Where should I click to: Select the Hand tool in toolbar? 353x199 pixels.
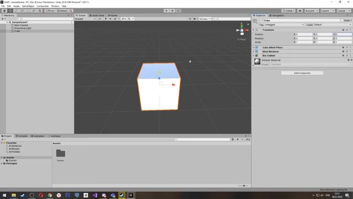click(4, 11)
